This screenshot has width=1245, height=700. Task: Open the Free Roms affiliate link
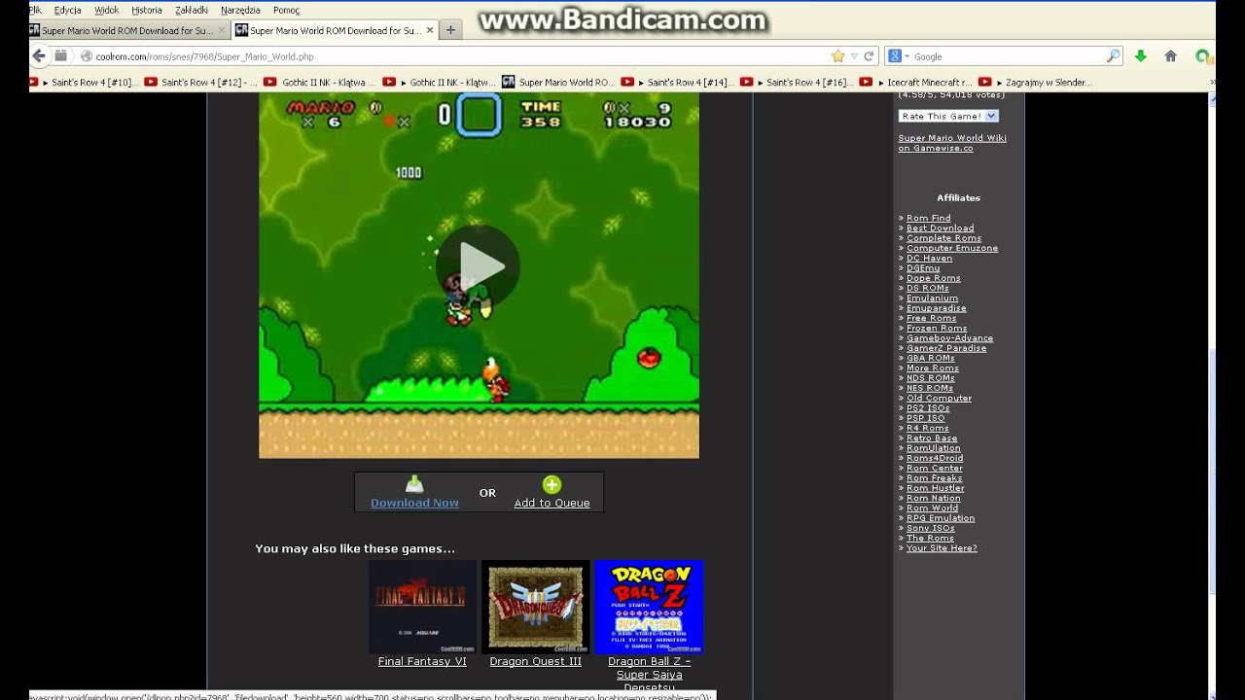tap(931, 318)
